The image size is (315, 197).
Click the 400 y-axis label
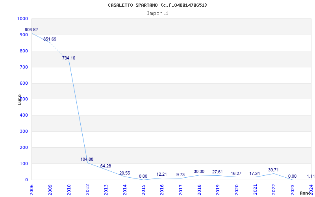24,115
